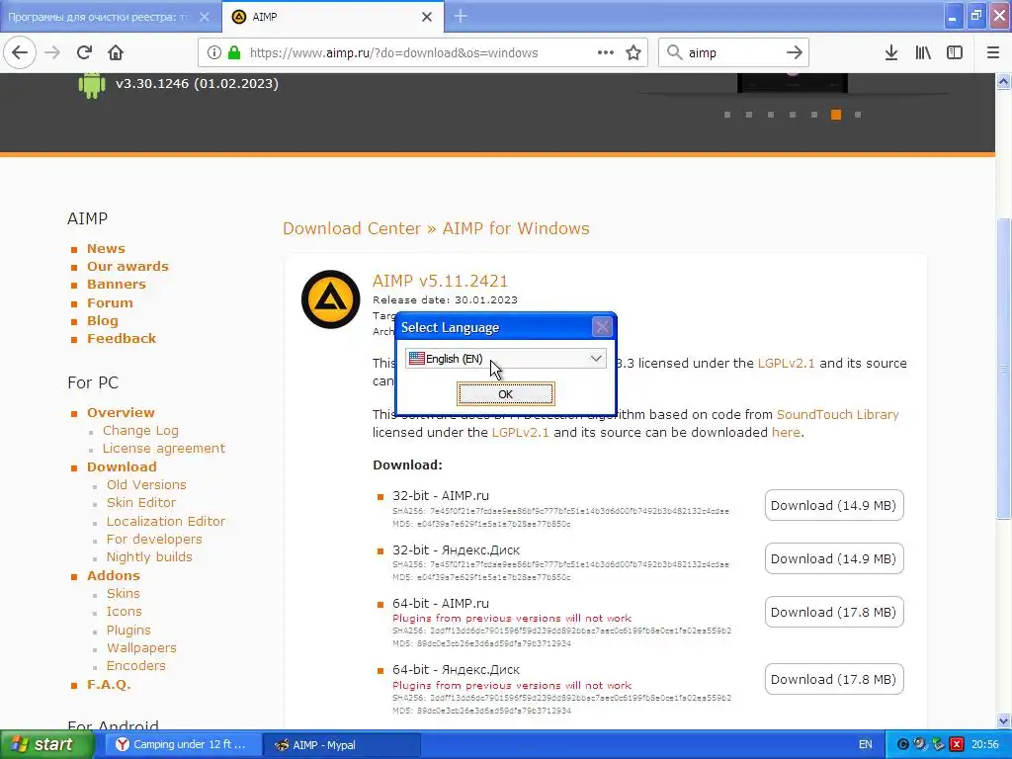Viewport: 1012px width, 759px height.
Task: Open Our awards page
Action: pos(127,266)
